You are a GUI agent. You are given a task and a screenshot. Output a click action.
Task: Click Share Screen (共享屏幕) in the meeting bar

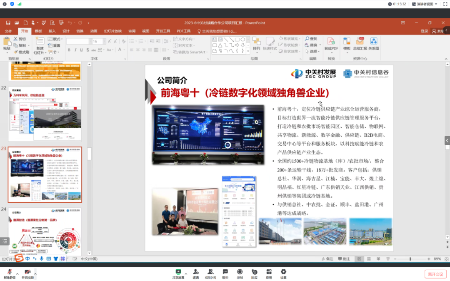pyautogui.click(x=178, y=274)
